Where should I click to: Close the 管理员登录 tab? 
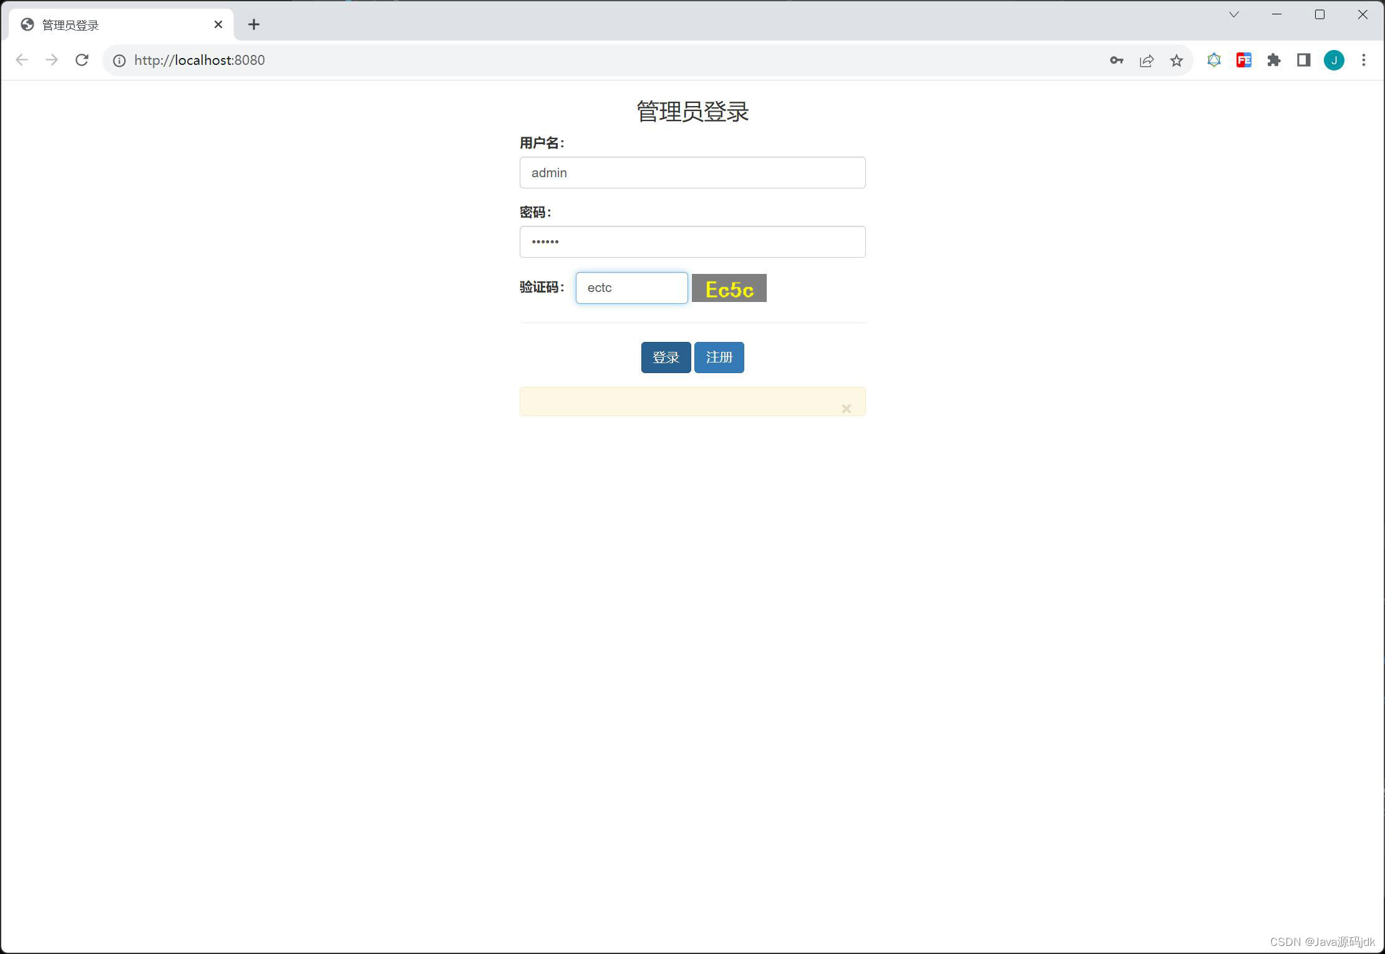(x=218, y=24)
